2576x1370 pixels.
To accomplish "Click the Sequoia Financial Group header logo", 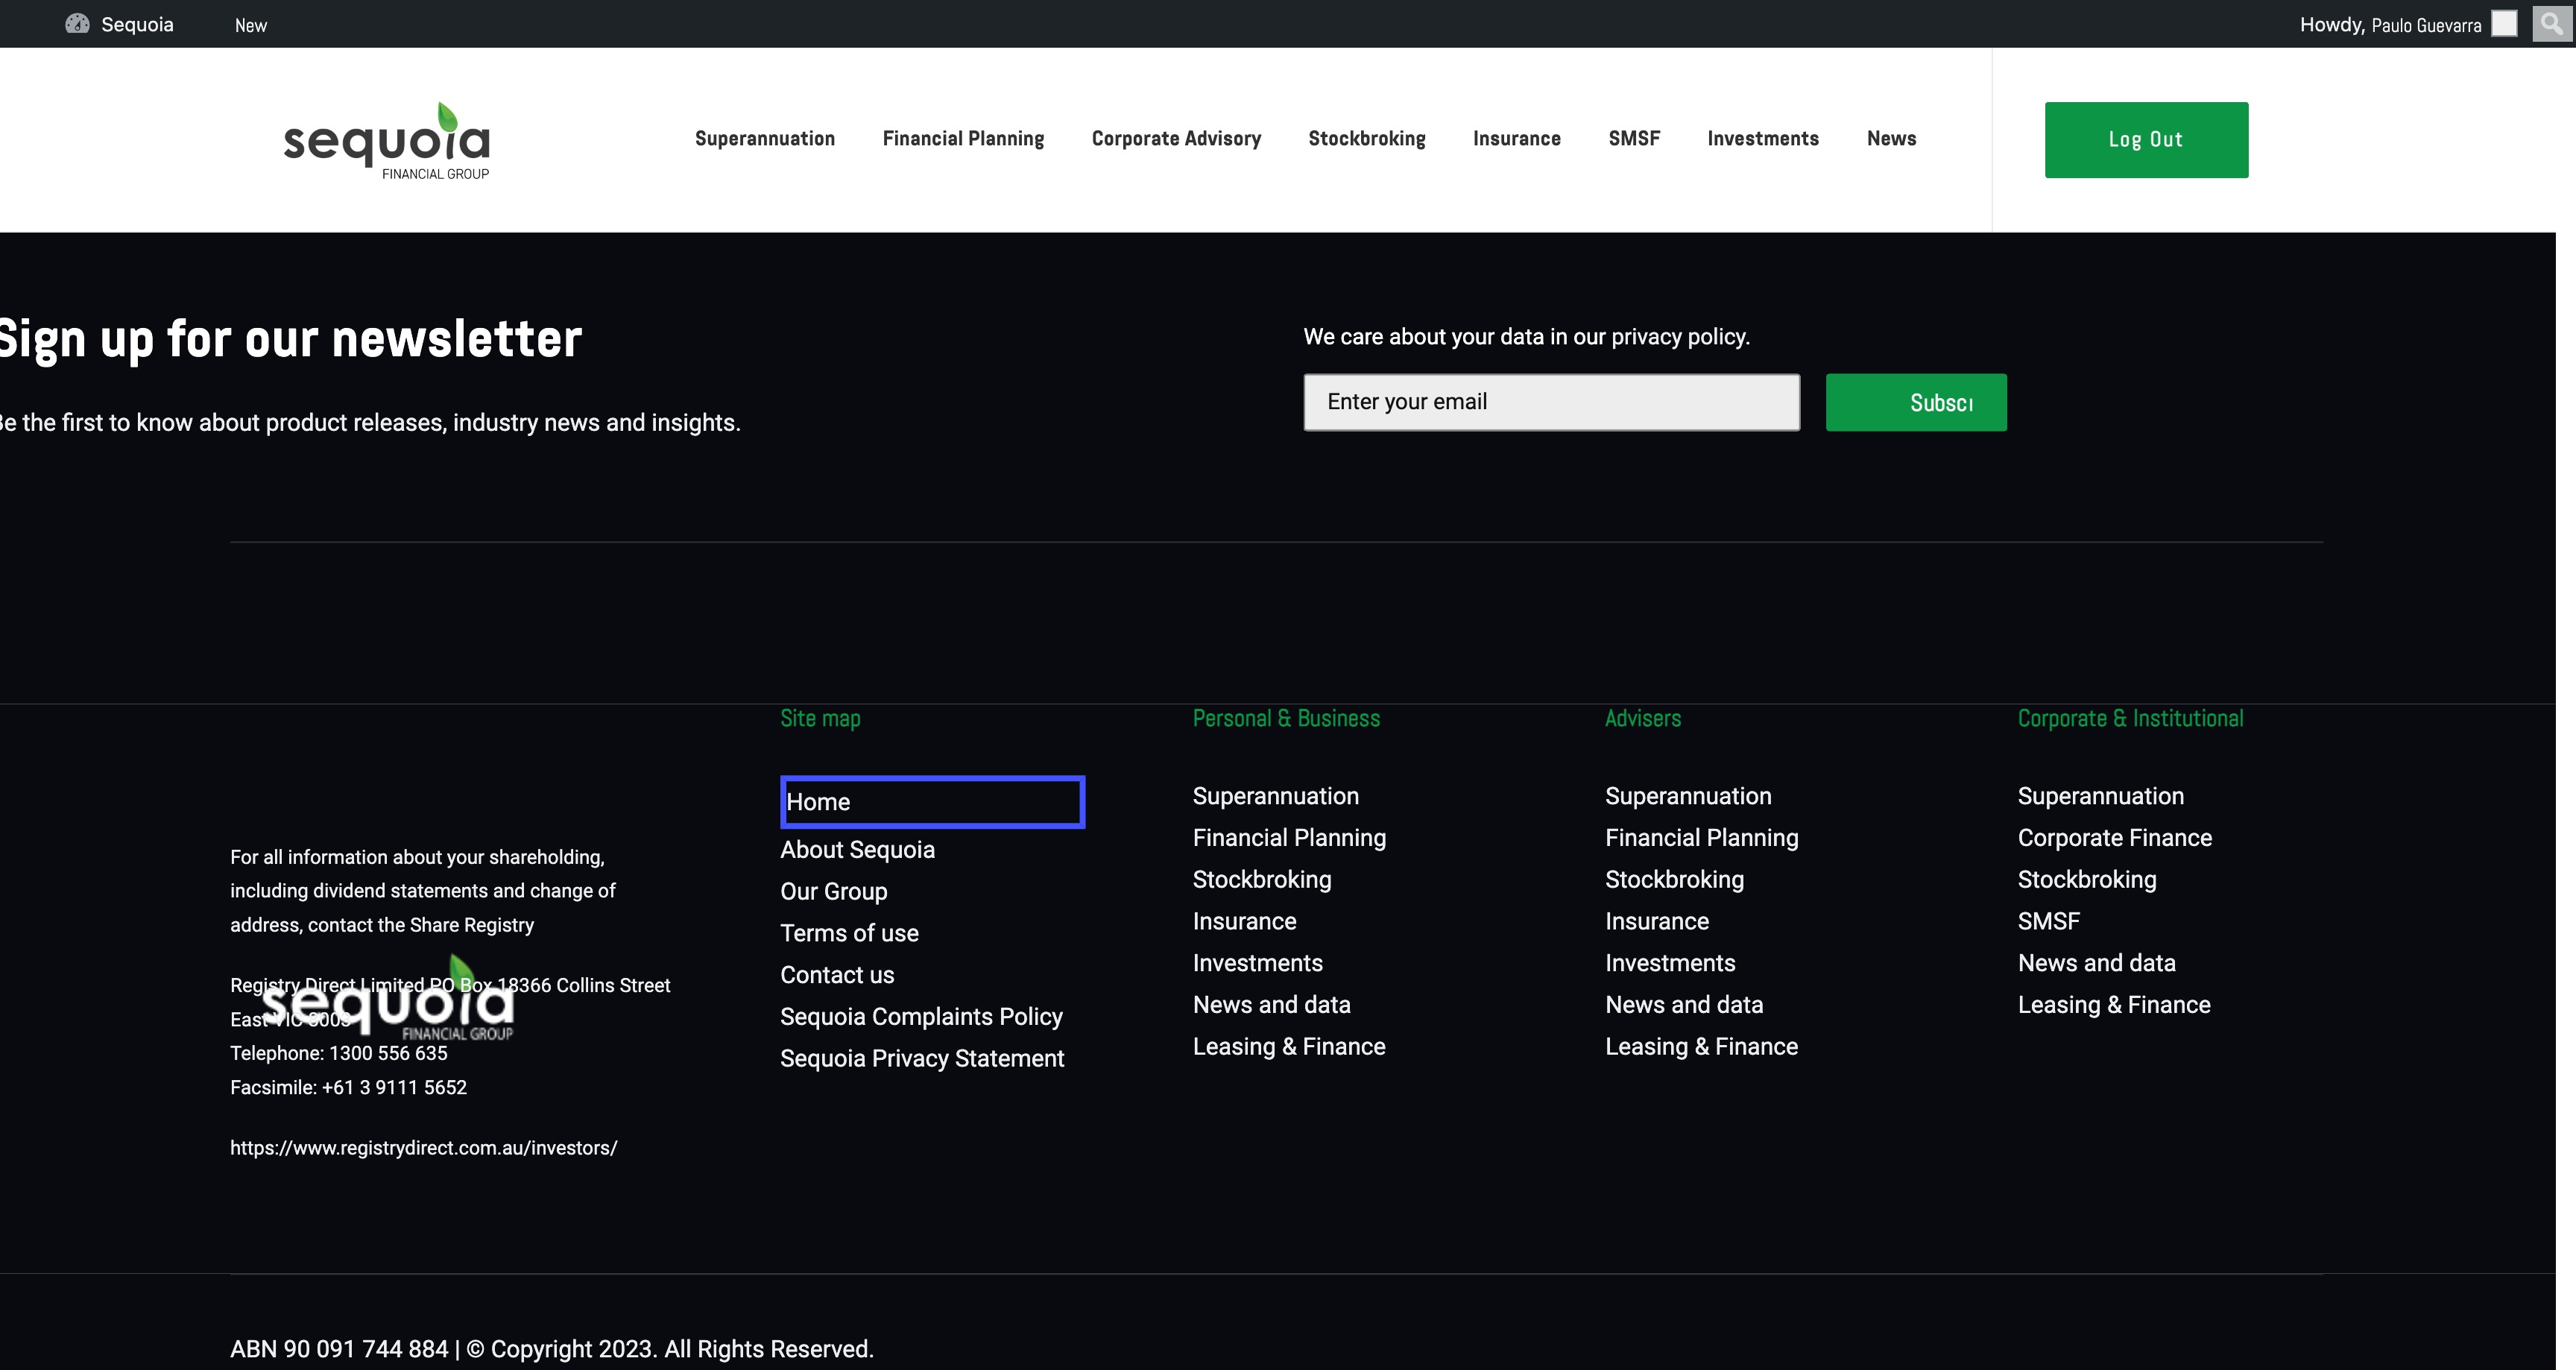I will click(387, 141).
